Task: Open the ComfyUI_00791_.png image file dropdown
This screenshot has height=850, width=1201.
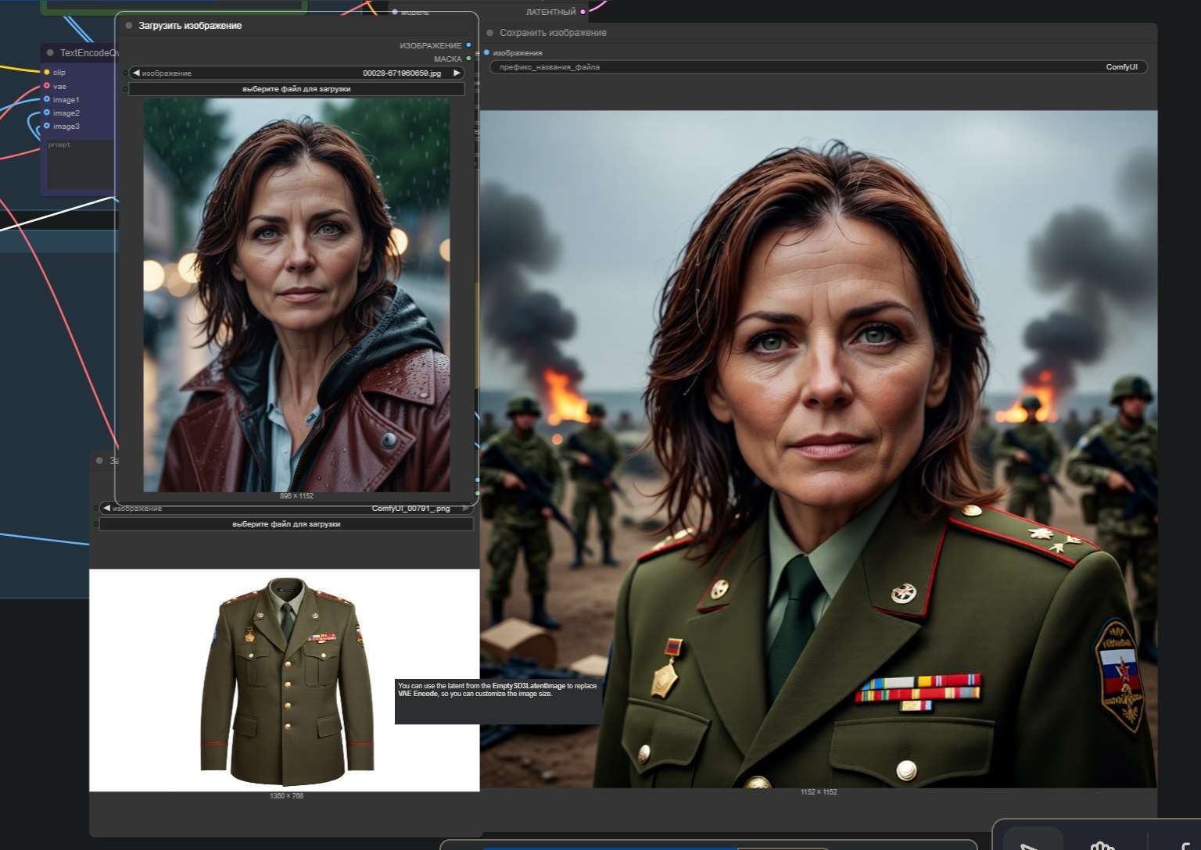Action: (x=286, y=508)
